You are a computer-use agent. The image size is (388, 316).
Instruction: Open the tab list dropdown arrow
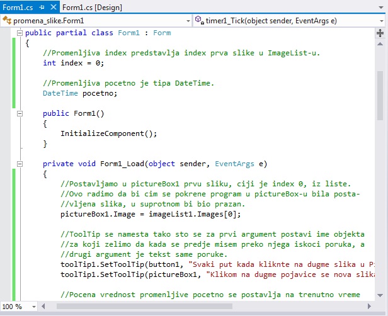click(x=381, y=7)
